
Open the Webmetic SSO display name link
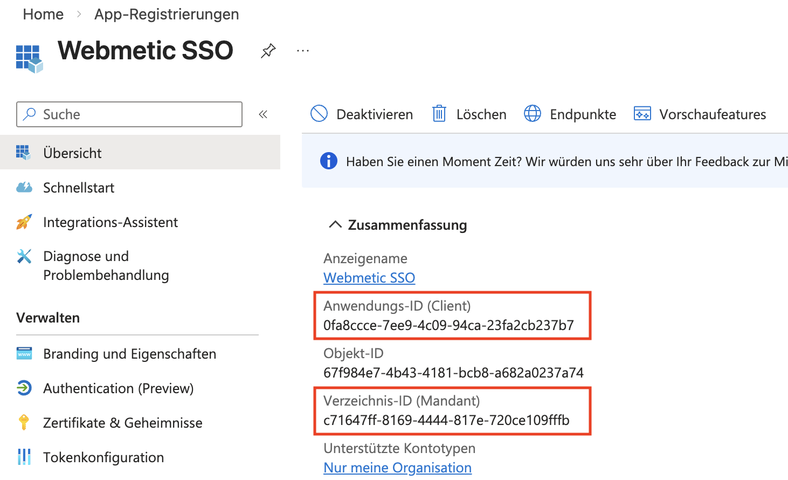tap(369, 278)
